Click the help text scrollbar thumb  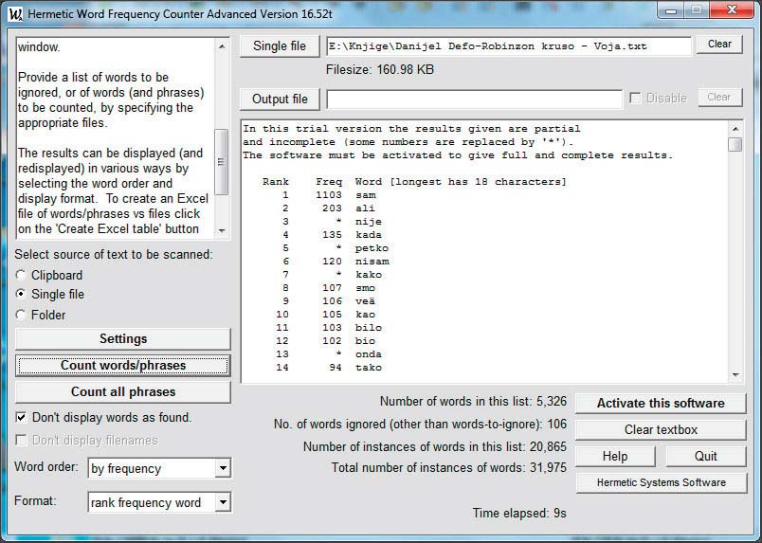click(x=222, y=162)
